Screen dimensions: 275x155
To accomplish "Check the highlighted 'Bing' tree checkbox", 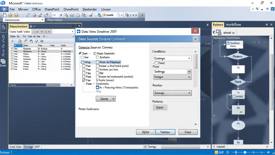I will click(x=82, y=62).
